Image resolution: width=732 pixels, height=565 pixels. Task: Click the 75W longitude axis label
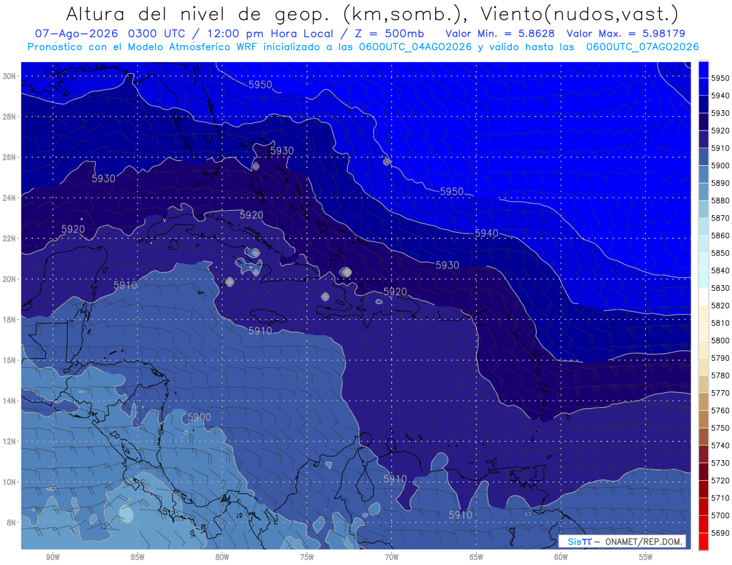click(x=307, y=556)
